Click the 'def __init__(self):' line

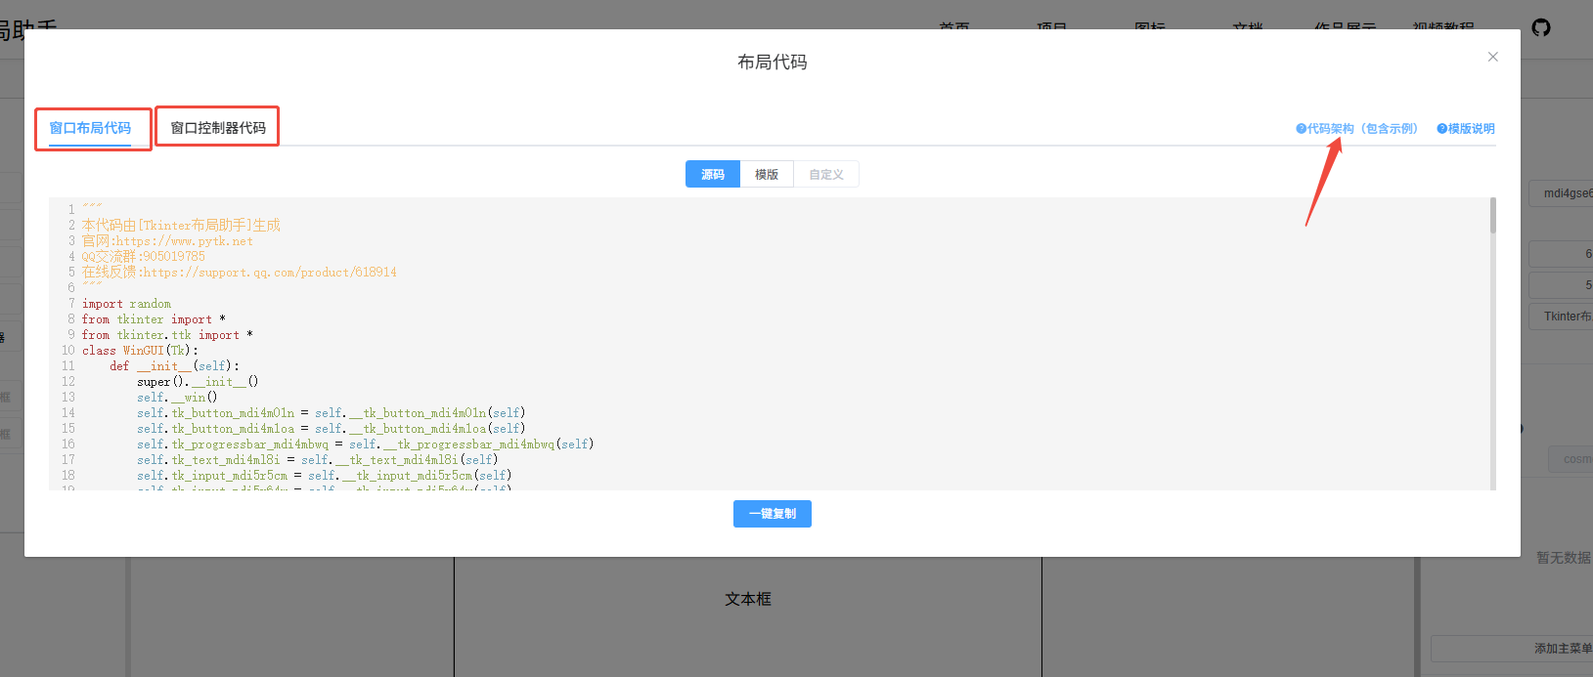pyautogui.click(x=174, y=366)
